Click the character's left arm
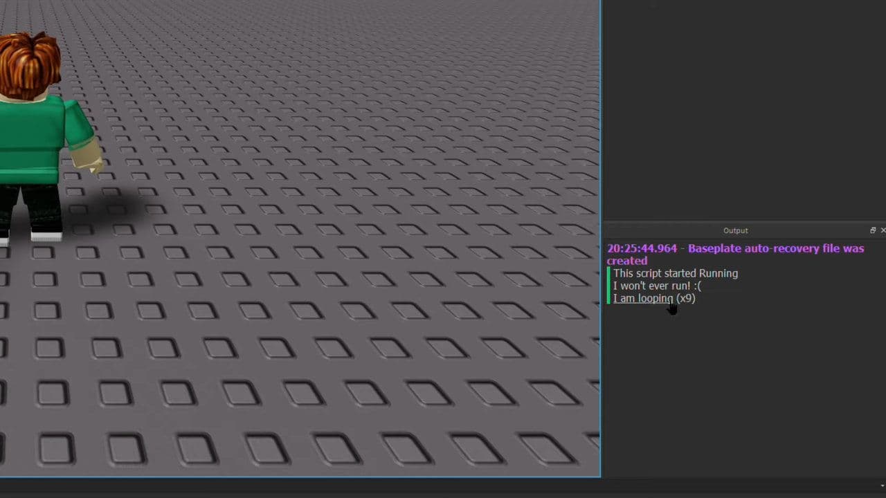The width and height of the screenshot is (886, 498). pyautogui.click(x=83, y=149)
